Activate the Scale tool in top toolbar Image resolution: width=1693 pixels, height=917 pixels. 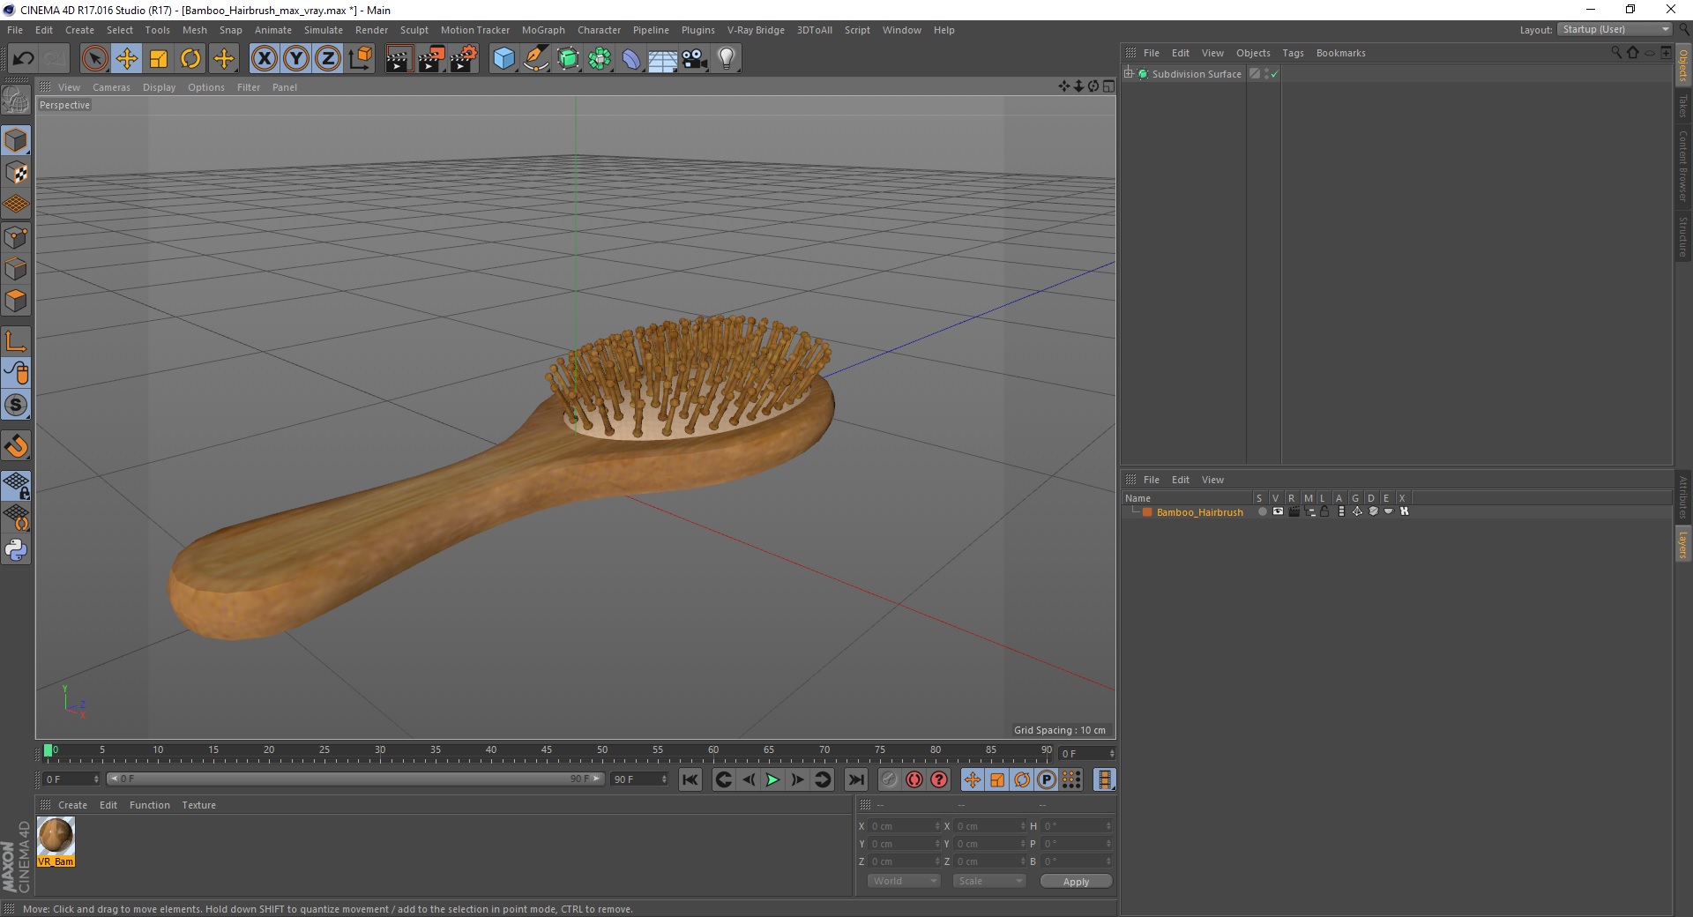tap(159, 59)
